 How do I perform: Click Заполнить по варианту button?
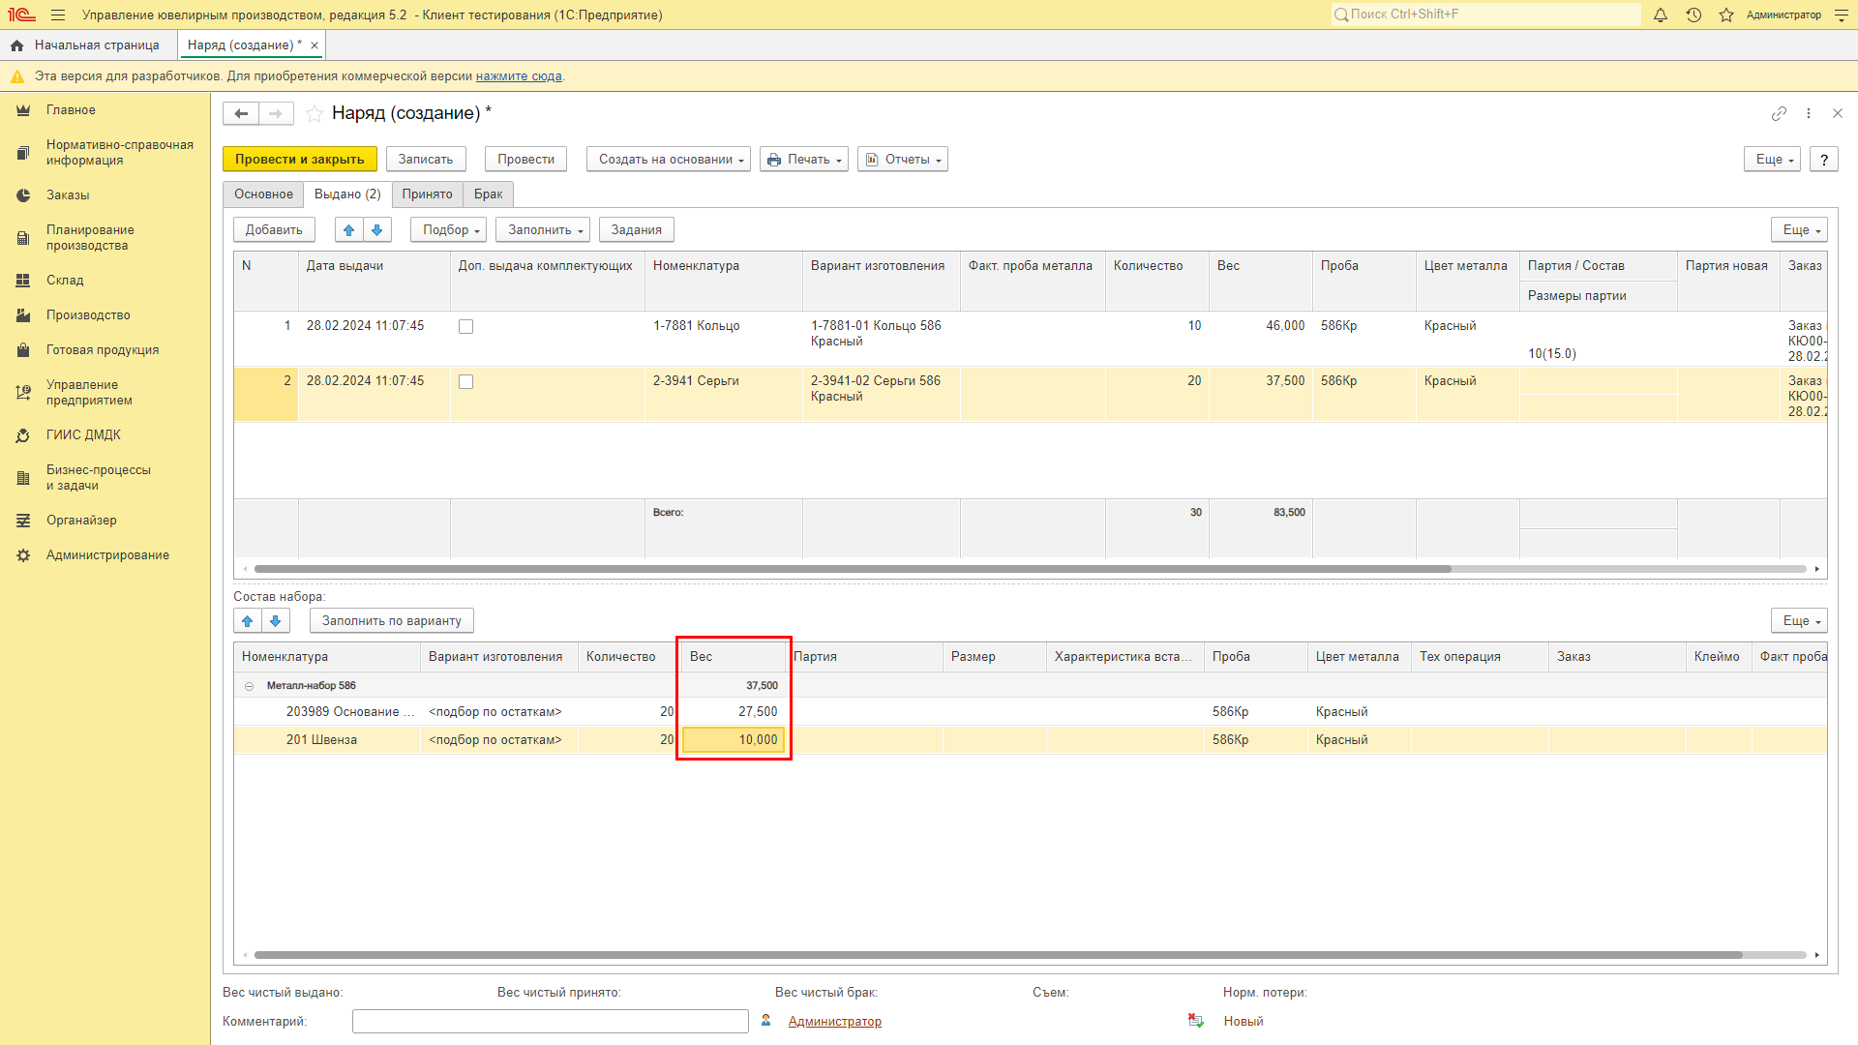coord(392,621)
